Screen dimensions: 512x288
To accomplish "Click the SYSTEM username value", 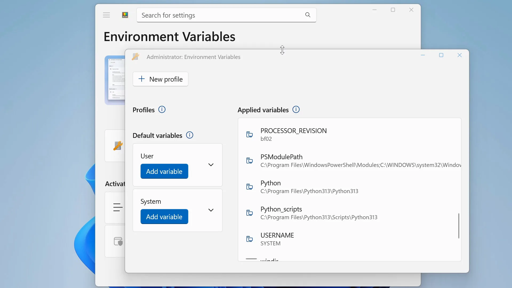I will click(x=270, y=243).
